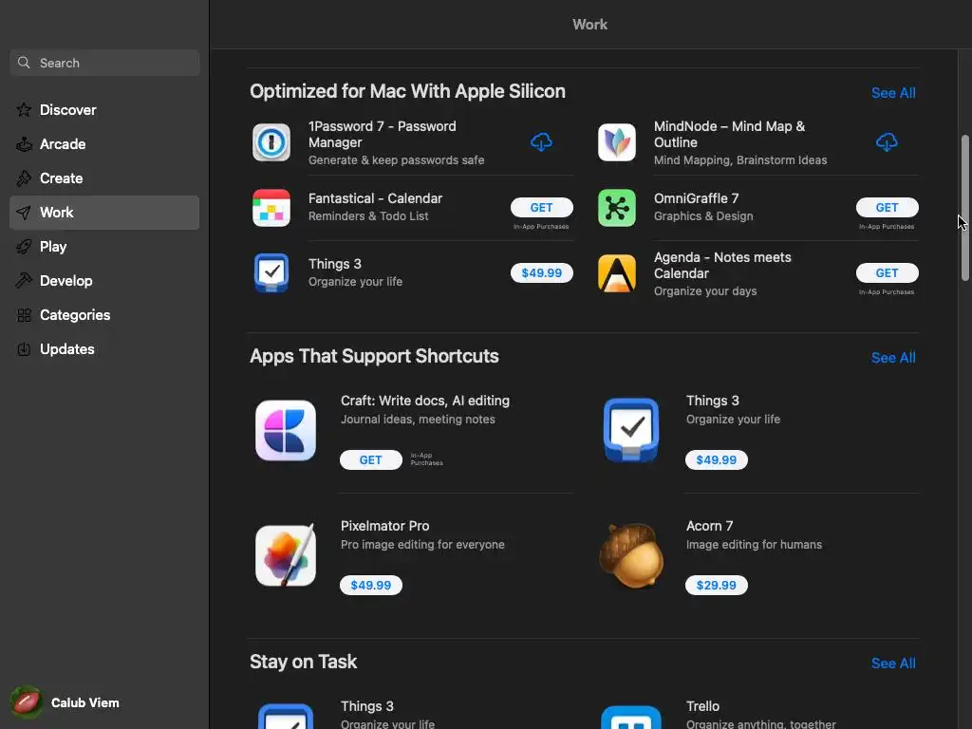Switch to the Create section

tap(104, 178)
